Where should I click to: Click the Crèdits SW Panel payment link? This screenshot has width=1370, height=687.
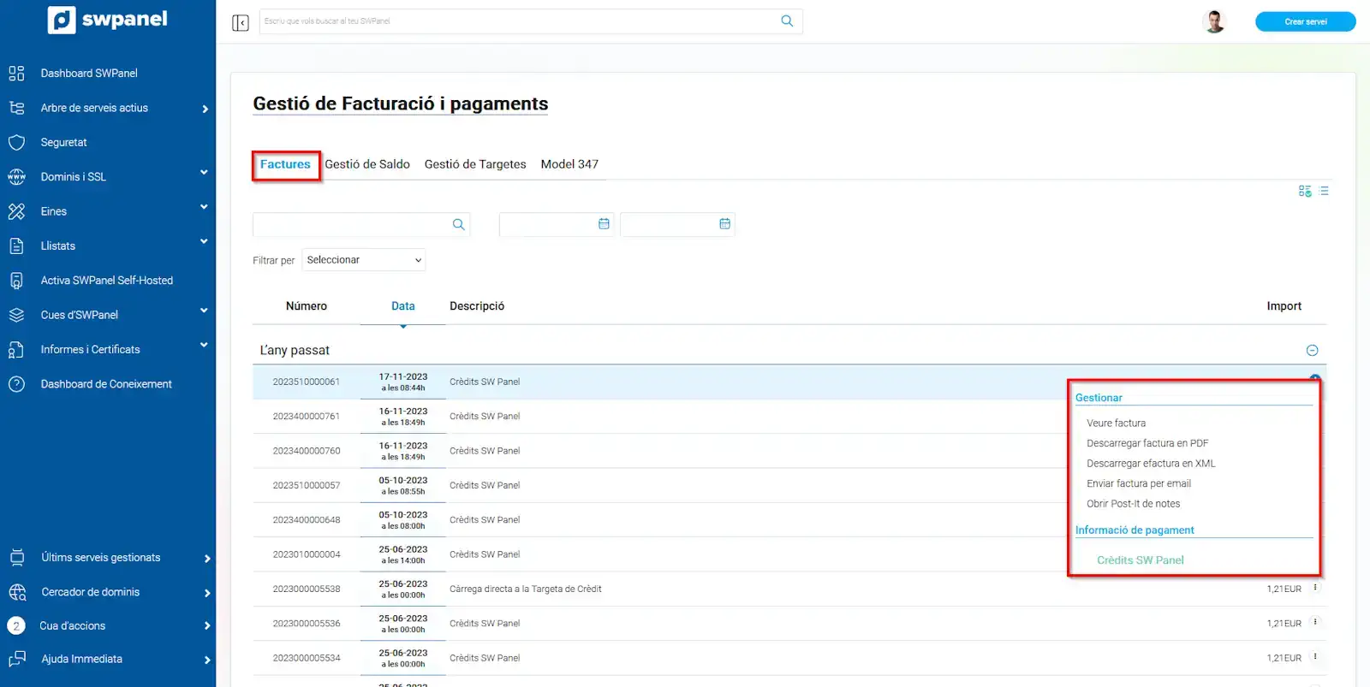click(x=1141, y=560)
